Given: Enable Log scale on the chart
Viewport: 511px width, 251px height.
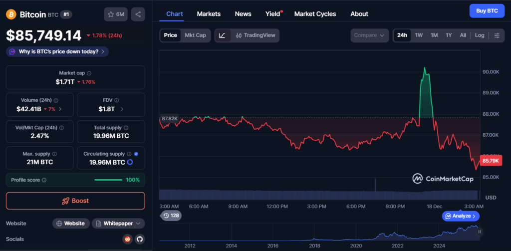Looking at the screenshot, I should (x=480, y=35).
